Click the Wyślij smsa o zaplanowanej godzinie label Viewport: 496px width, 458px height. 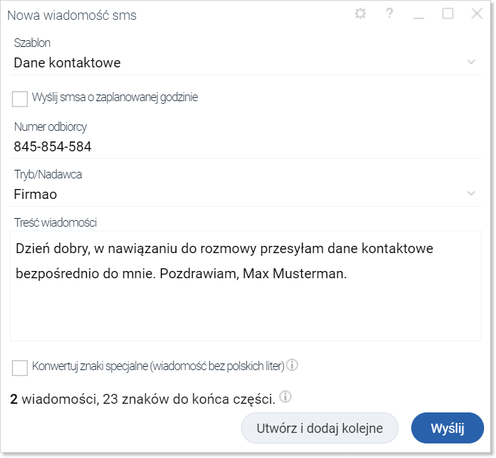[x=115, y=97]
